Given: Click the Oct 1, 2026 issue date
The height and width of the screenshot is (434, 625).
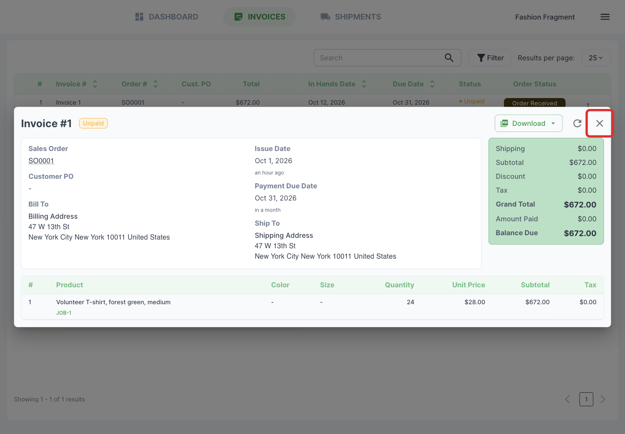Looking at the screenshot, I should pos(273,161).
